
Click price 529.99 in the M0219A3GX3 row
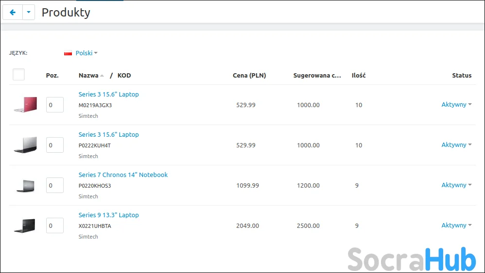(246, 105)
